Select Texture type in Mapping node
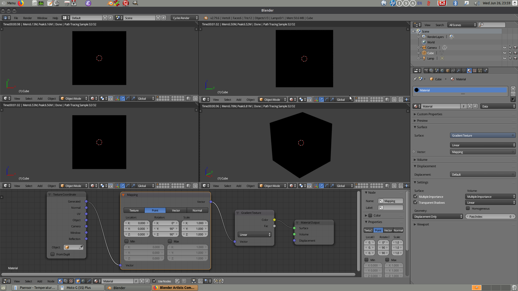Viewport: 518px width, 291px height. 134,210
